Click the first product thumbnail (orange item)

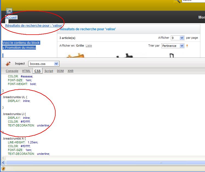(76, 55)
